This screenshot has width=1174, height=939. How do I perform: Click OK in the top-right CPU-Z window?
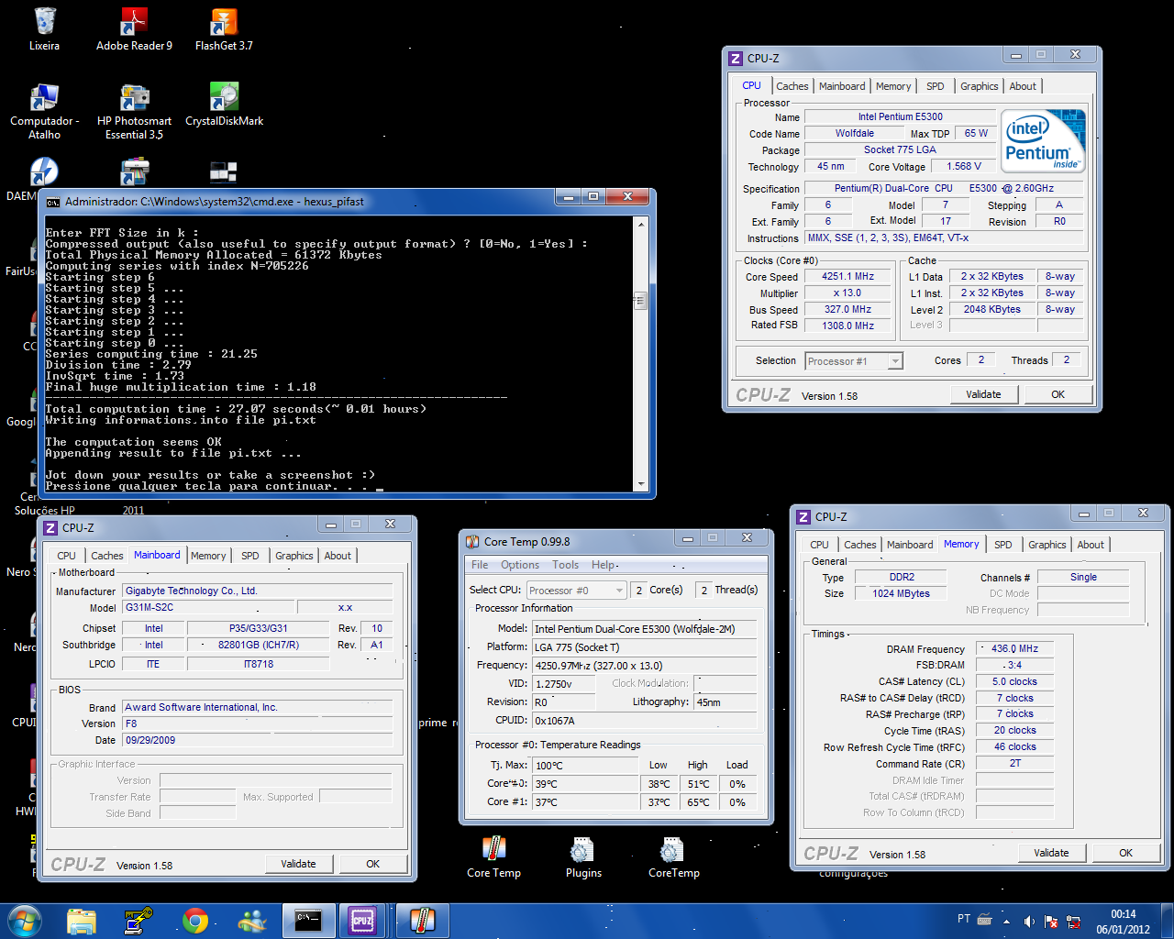1058,394
